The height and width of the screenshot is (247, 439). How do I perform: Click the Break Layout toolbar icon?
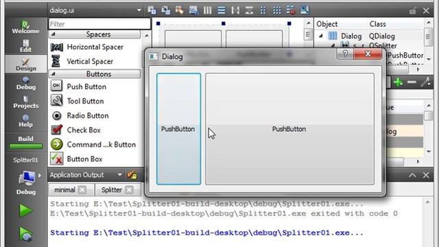pos(291,10)
